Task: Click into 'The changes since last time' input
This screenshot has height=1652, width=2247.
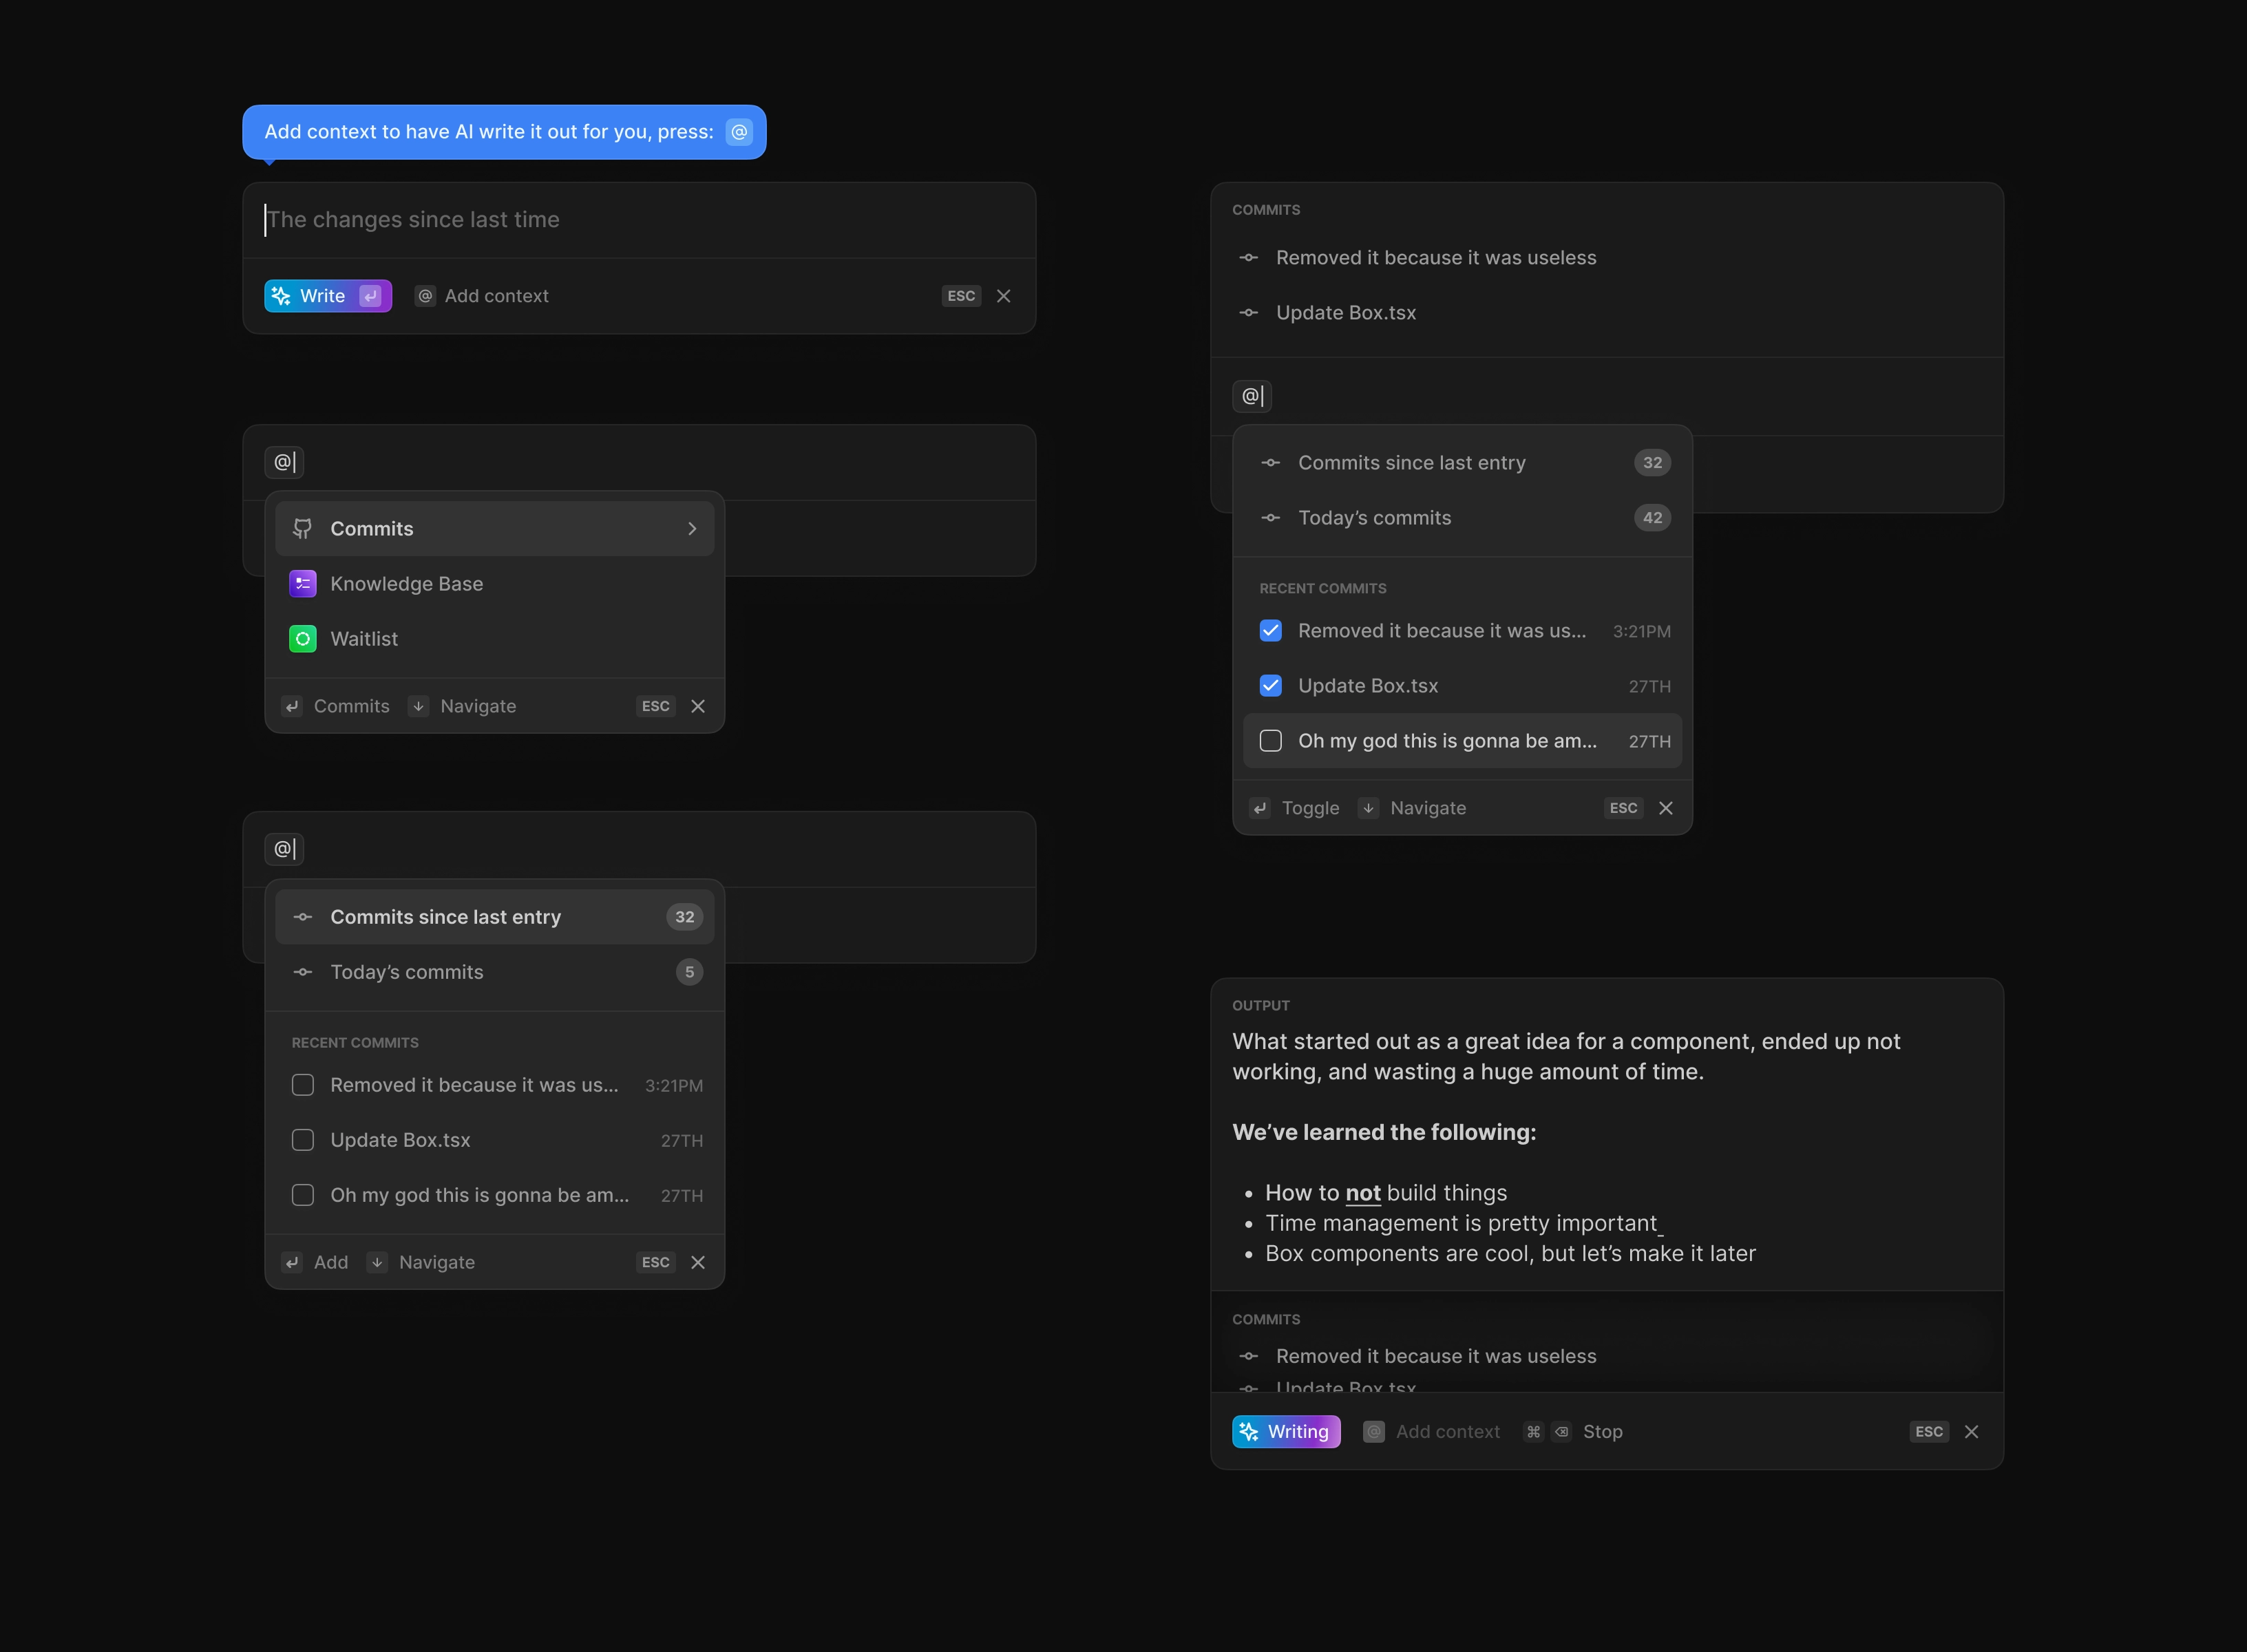Action: pos(639,220)
